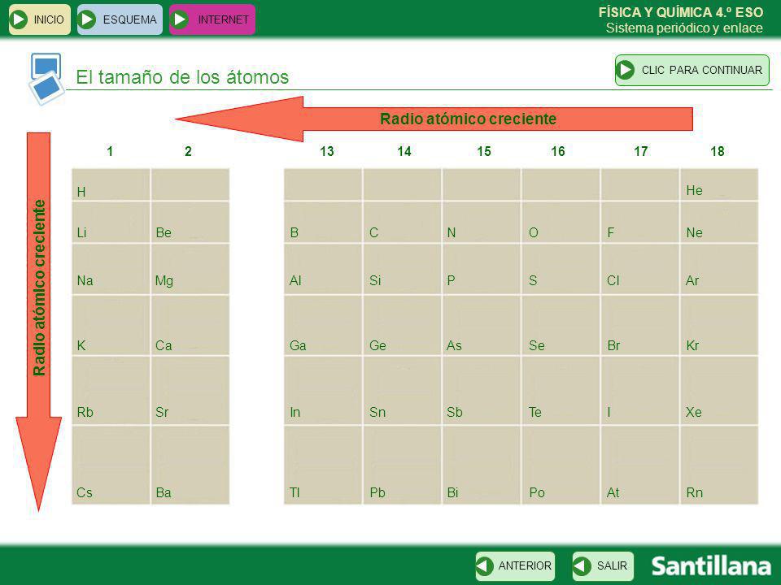Screen dimensions: 781x585
Task: Select the I (iodine) element cell
Action: tap(640, 391)
